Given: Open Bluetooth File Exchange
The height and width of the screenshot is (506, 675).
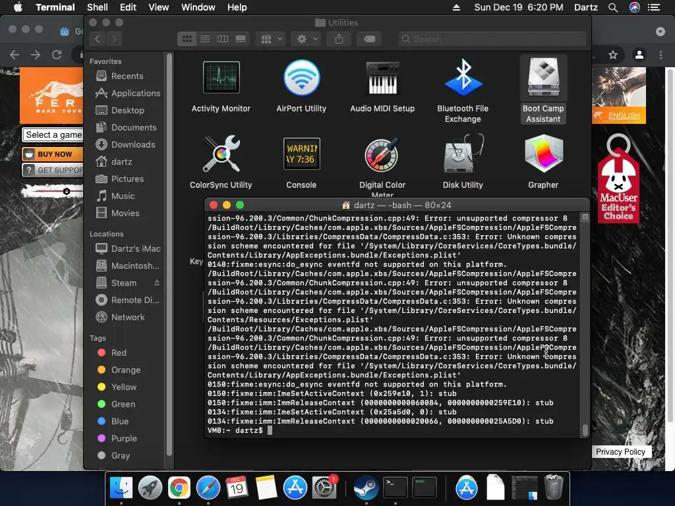Looking at the screenshot, I should pos(463,78).
